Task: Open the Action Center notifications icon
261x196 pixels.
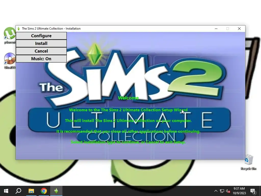Action: pyautogui.click(x=253, y=191)
